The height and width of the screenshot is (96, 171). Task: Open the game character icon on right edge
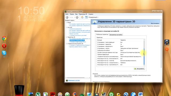click(x=167, y=42)
